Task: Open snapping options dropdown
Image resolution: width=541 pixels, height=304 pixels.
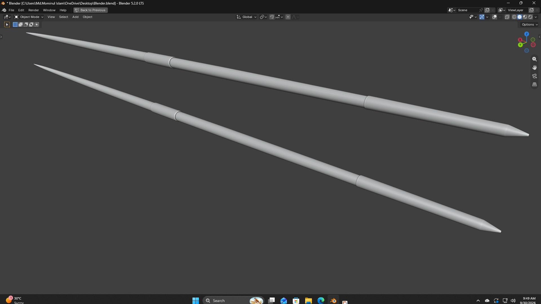Action: tap(279, 17)
